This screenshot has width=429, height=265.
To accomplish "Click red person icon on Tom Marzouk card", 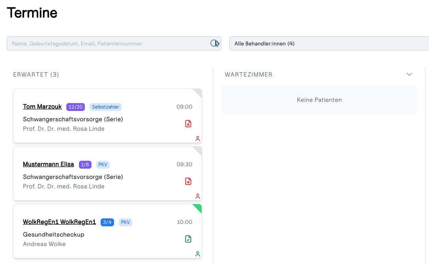I will click(198, 139).
